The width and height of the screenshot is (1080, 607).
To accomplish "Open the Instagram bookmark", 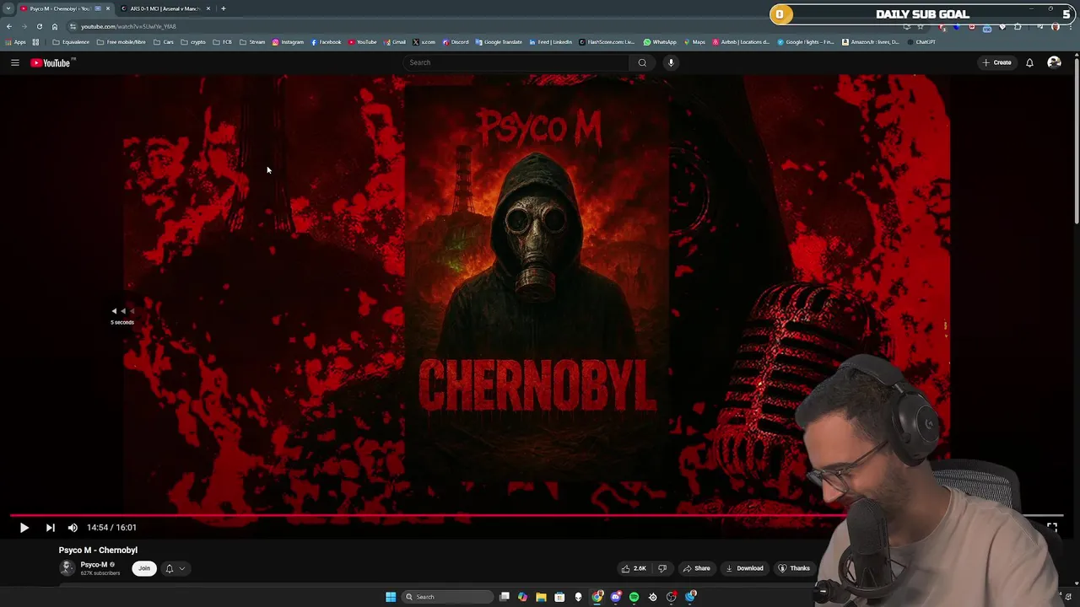I will [288, 42].
